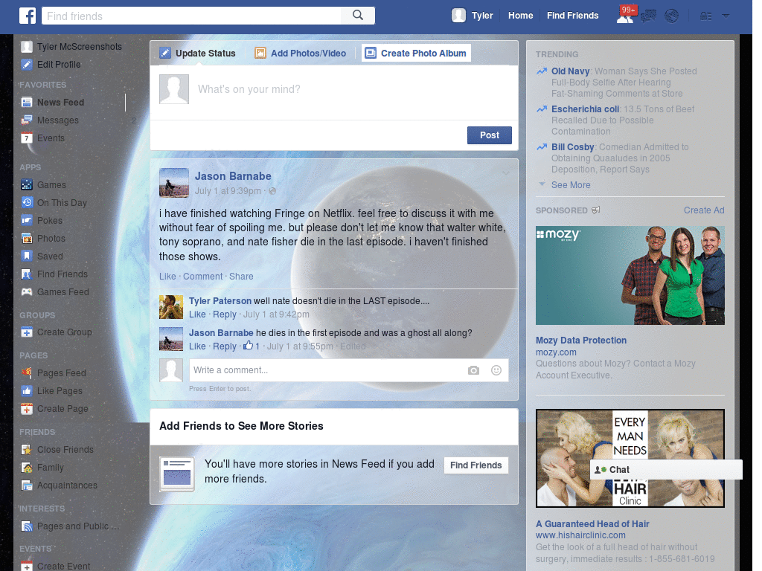Image resolution: width=762 pixels, height=571 pixels.
Task: Open the Chat bar
Action: [x=666, y=470]
